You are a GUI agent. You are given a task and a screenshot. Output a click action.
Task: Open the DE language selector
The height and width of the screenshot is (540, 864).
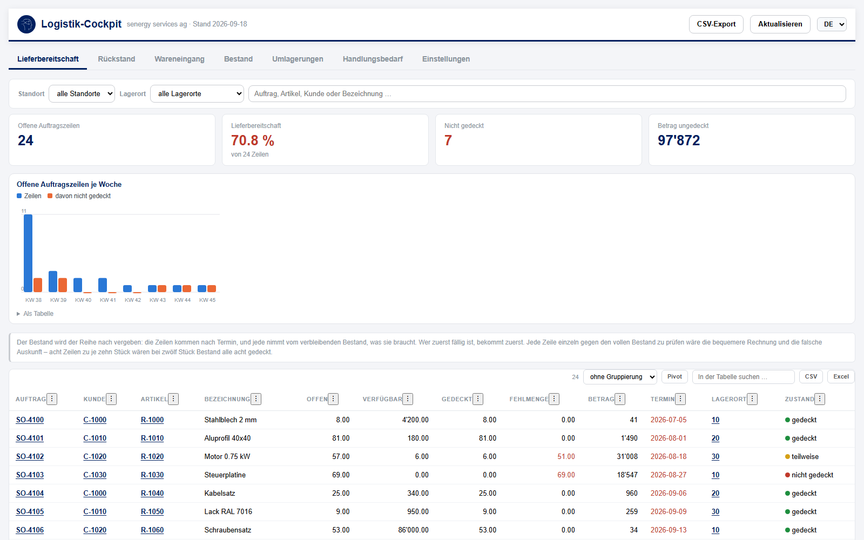(x=832, y=24)
